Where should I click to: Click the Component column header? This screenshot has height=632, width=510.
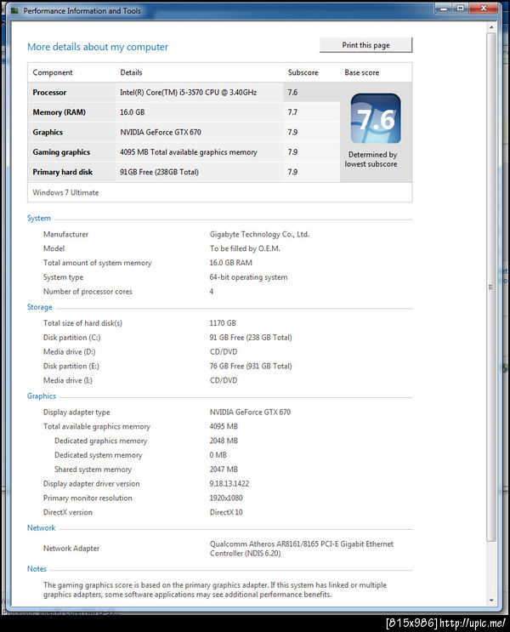(53, 72)
